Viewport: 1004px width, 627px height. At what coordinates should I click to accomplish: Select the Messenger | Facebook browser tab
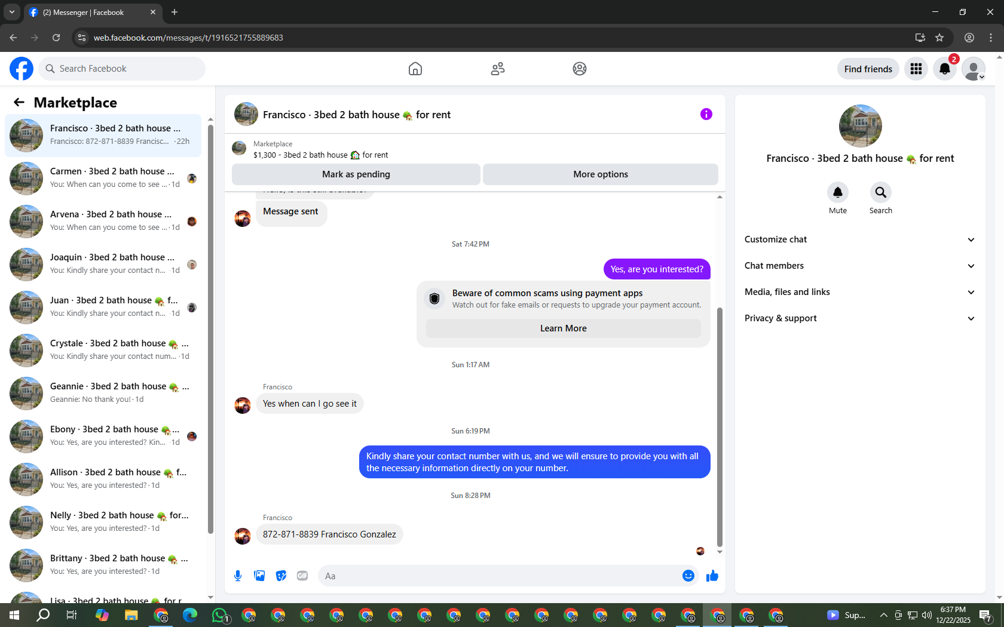(x=93, y=12)
